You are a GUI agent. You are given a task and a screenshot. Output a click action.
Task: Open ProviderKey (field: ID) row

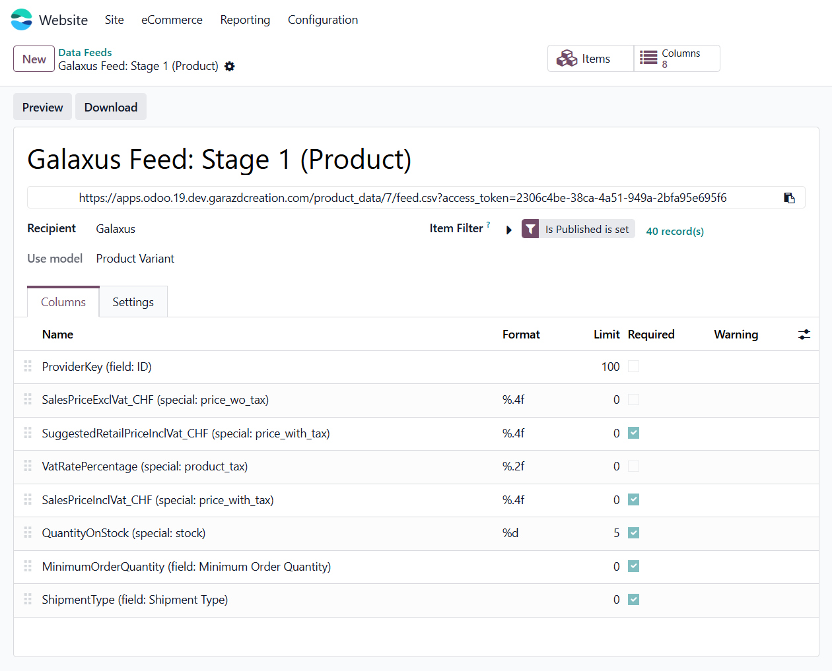[x=416, y=367]
